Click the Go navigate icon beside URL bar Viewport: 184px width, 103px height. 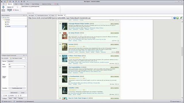click(x=175, y=18)
